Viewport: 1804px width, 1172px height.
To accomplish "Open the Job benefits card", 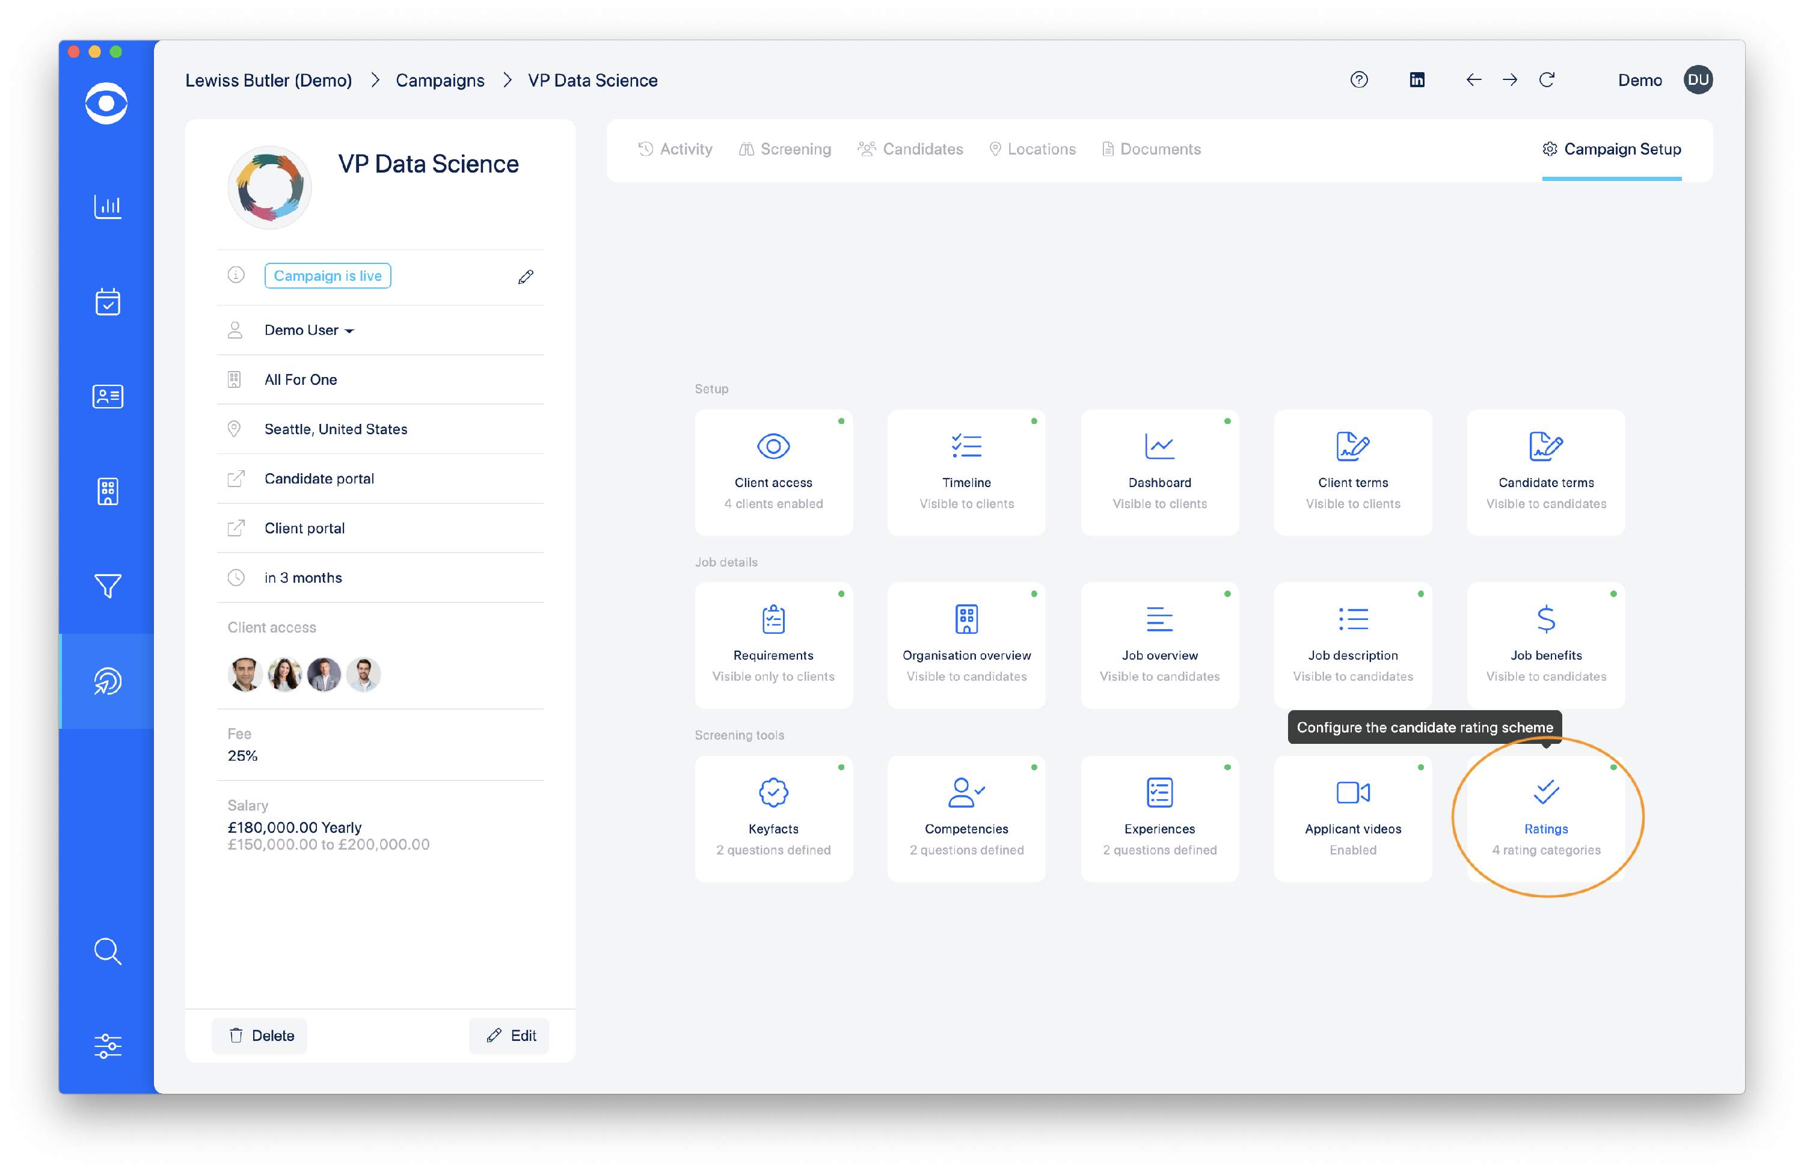I will pyautogui.click(x=1545, y=645).
